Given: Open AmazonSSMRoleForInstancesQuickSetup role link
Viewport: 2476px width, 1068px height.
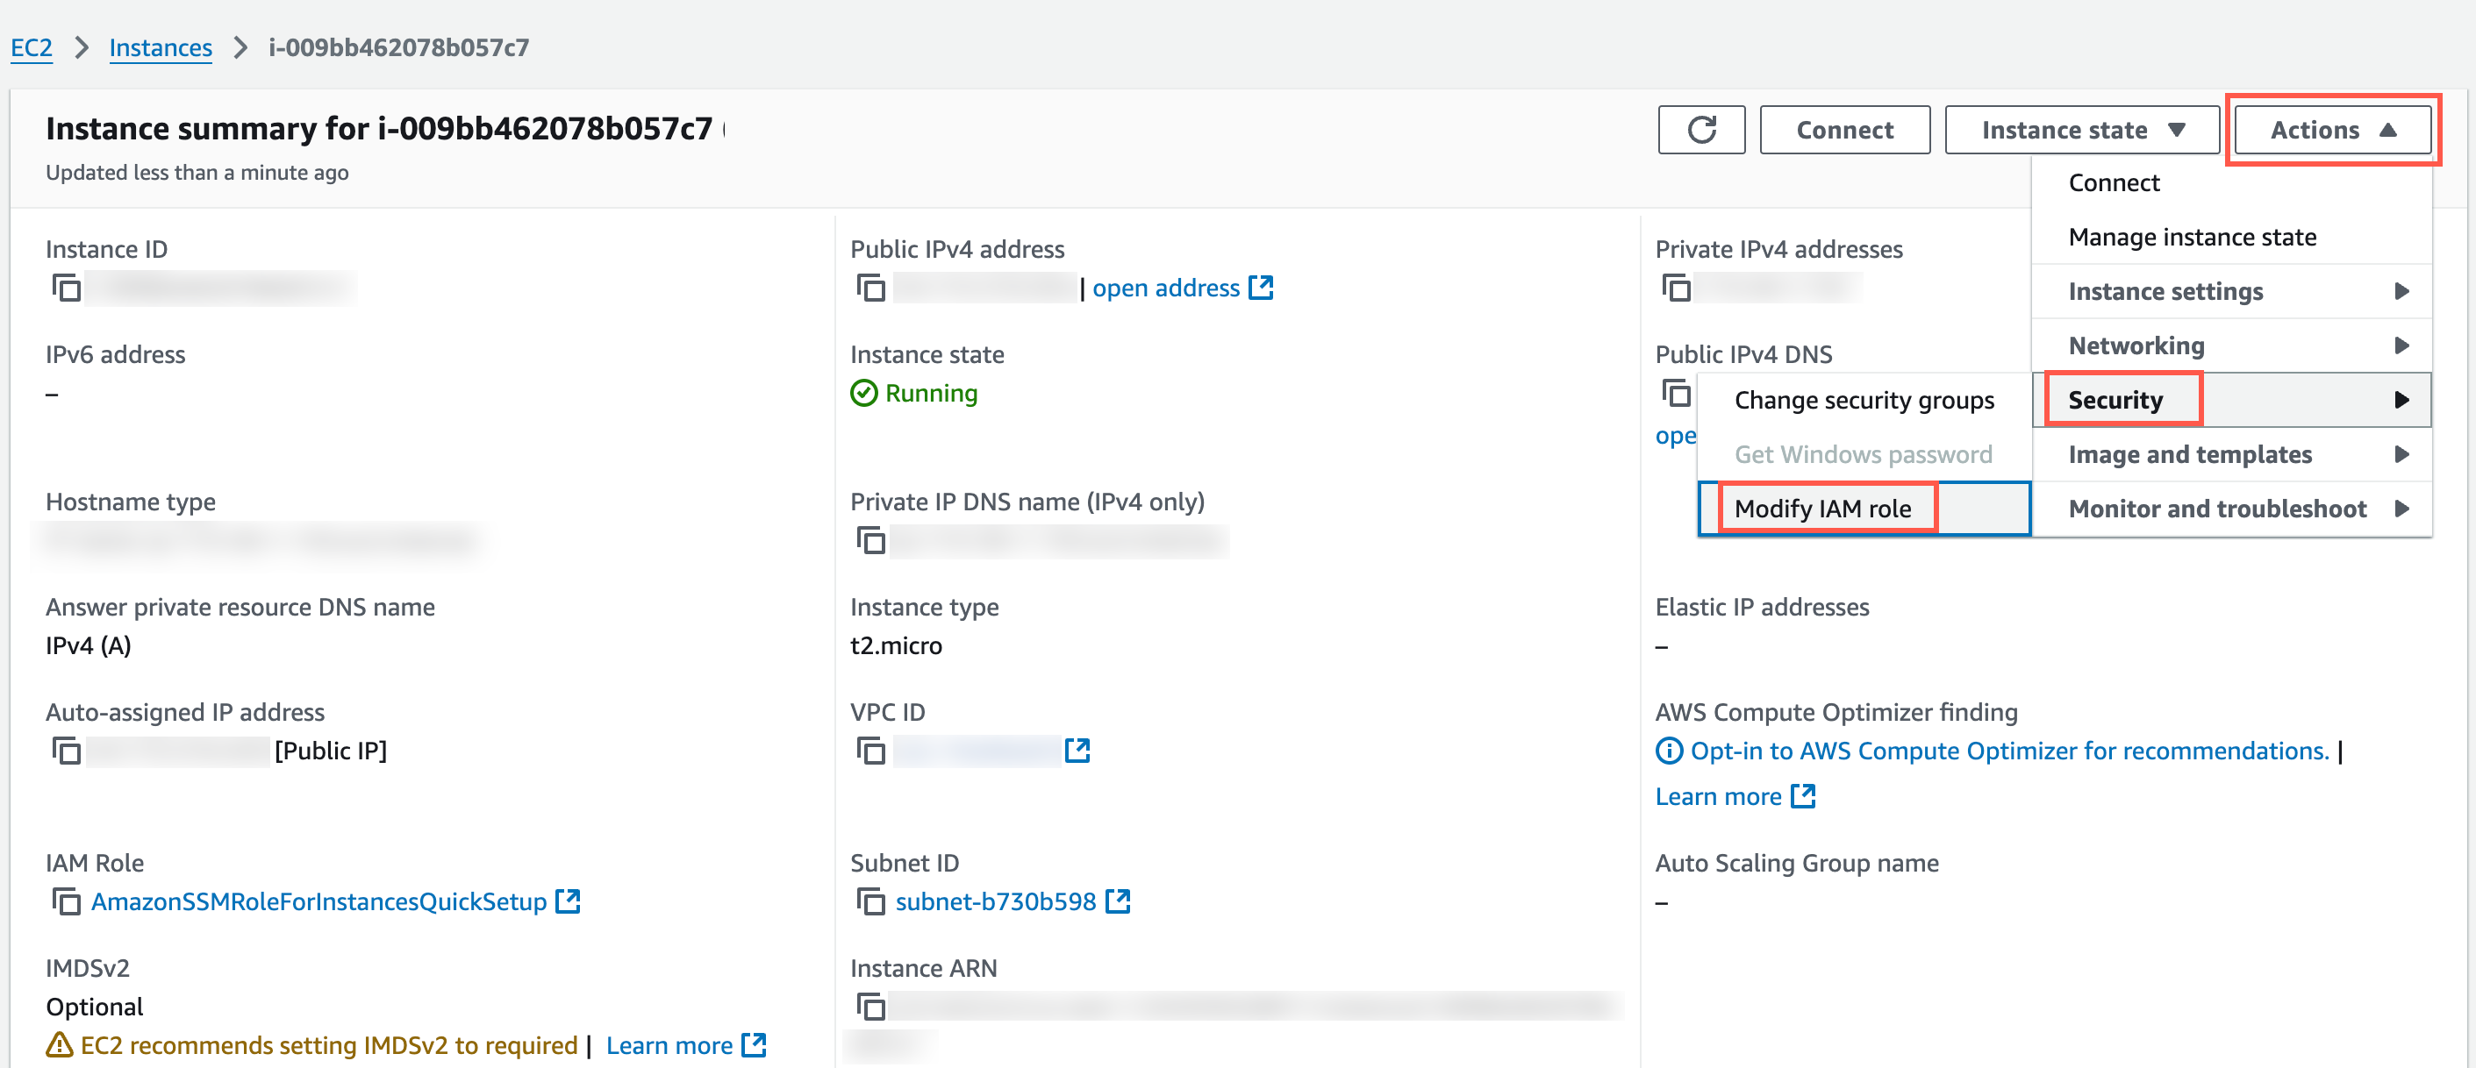Looking at the screenshot, I should pyautogui.click(x=318, y=901).
